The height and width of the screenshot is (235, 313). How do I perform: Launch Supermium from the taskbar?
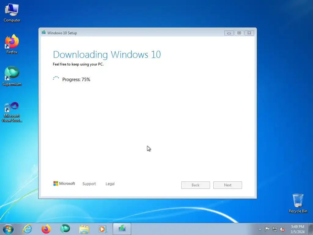(x=65, y=229)
